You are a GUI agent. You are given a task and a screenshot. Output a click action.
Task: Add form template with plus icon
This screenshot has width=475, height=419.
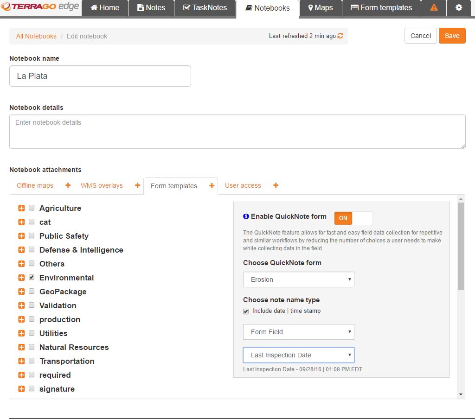[212, 185]
